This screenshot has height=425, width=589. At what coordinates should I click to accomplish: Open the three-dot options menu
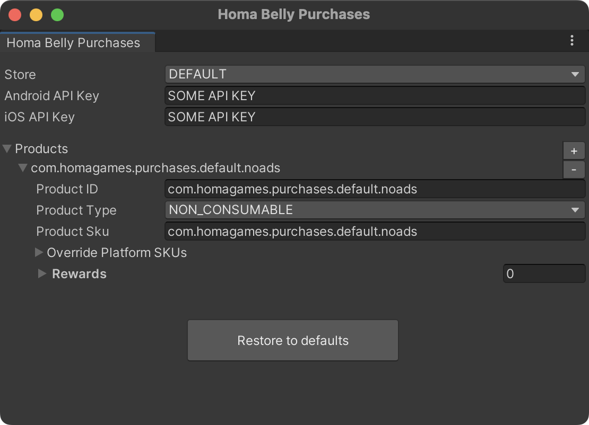tap(571, 41)
